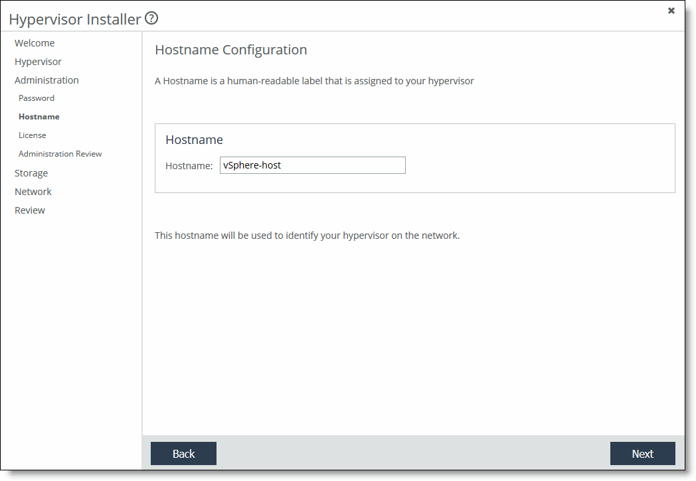
Task: Jump to Administration Review
Action: click(60, 154)
